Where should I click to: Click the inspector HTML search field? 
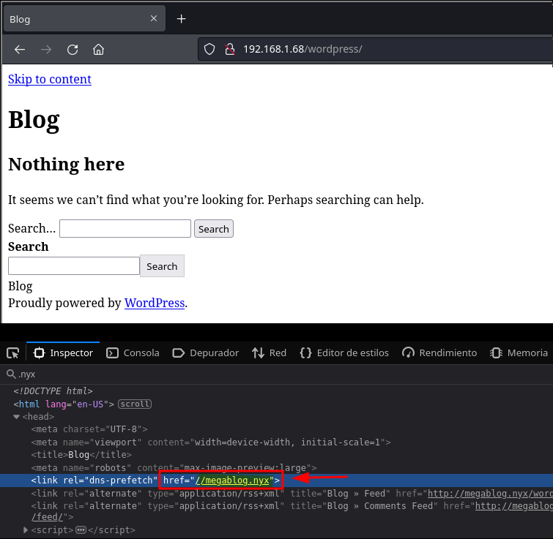(x=278, y=374)
